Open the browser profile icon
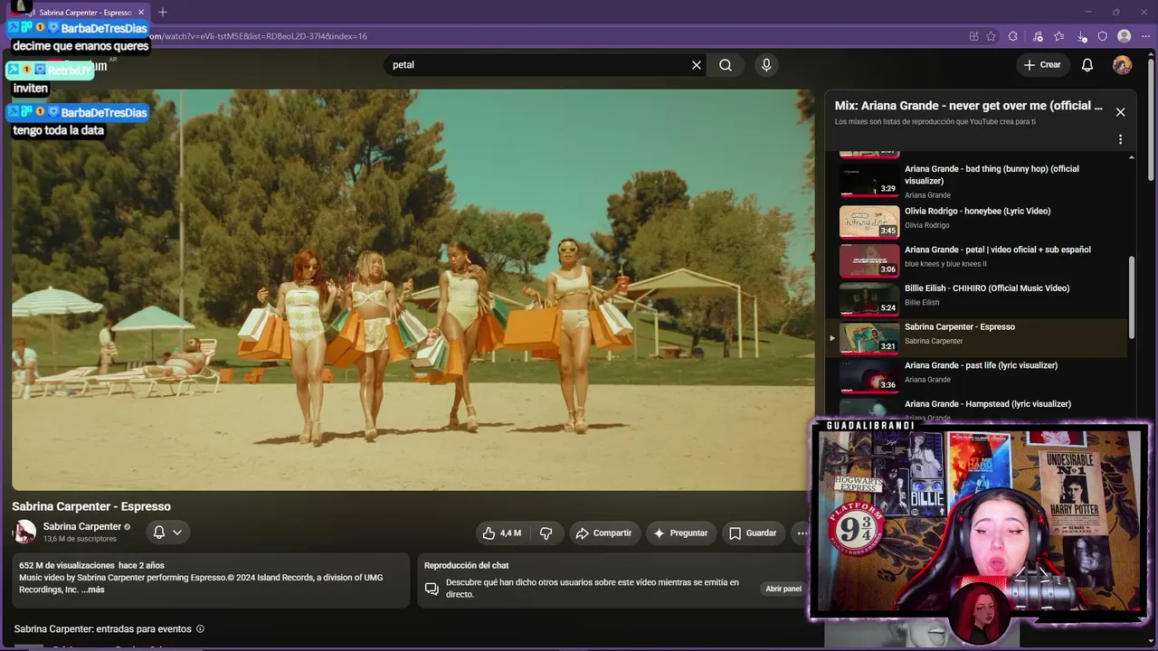Screen dimensions: 1158x651 (x=1124, y=36)
